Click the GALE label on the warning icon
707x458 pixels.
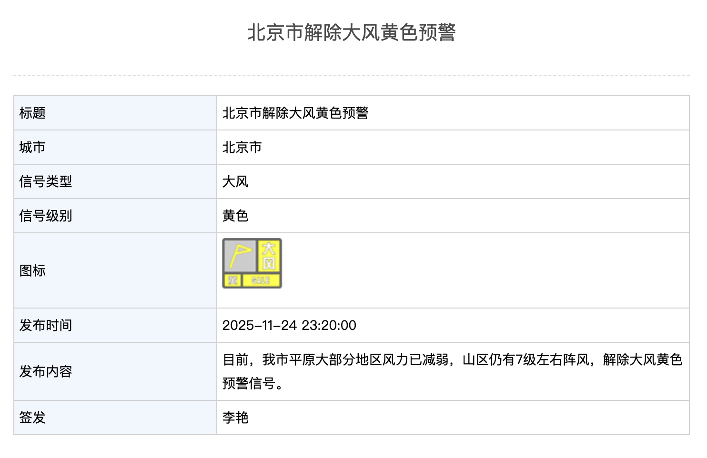pos(261,280)
